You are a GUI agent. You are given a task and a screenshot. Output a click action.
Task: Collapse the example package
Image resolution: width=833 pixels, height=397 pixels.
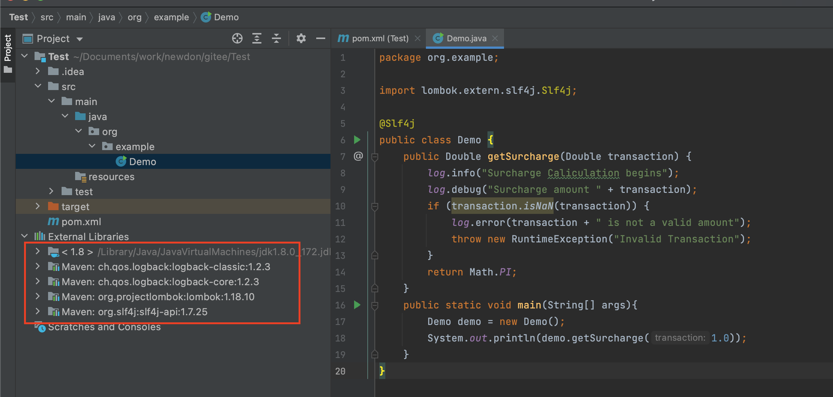point(92,146)
